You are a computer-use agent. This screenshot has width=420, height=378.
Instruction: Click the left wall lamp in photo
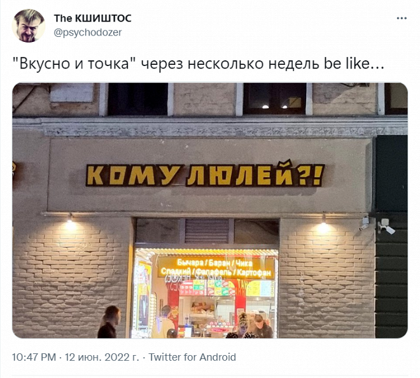(x=70, y=220)
